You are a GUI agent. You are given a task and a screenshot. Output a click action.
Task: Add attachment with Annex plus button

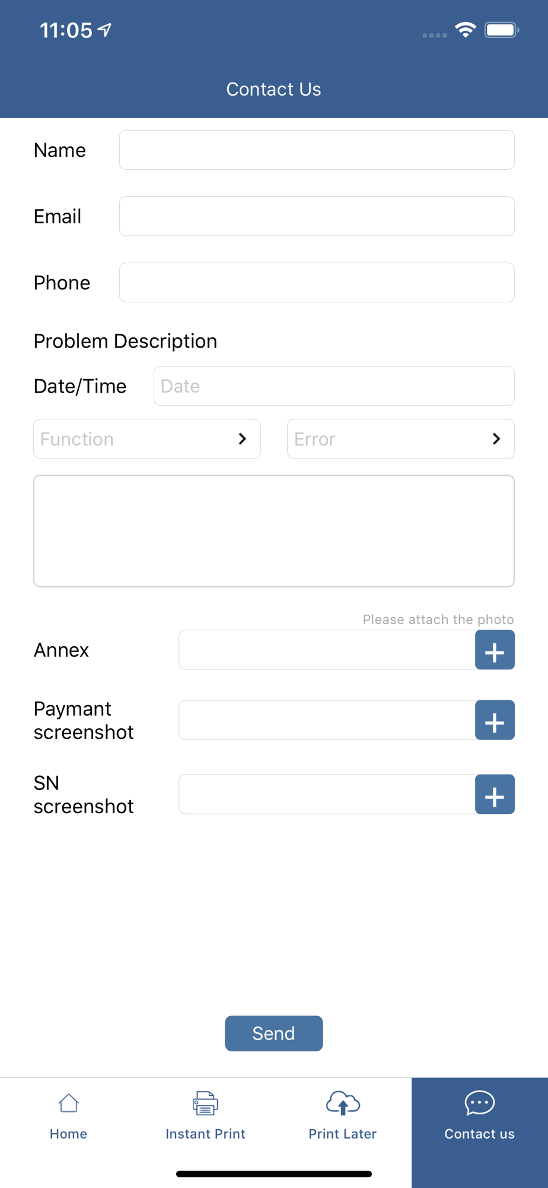tap(495, 650)
